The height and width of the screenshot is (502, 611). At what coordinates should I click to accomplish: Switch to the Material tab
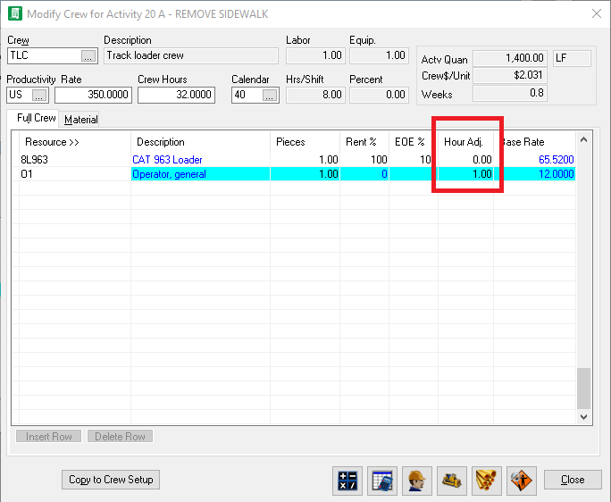(x=80, y=119)
